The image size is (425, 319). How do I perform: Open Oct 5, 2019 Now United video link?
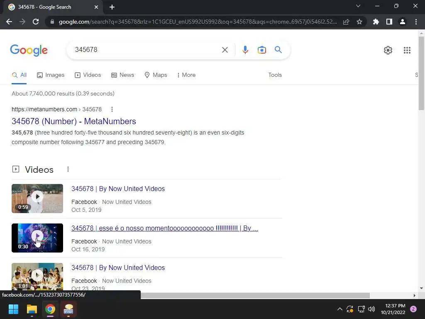pos(118,189)
